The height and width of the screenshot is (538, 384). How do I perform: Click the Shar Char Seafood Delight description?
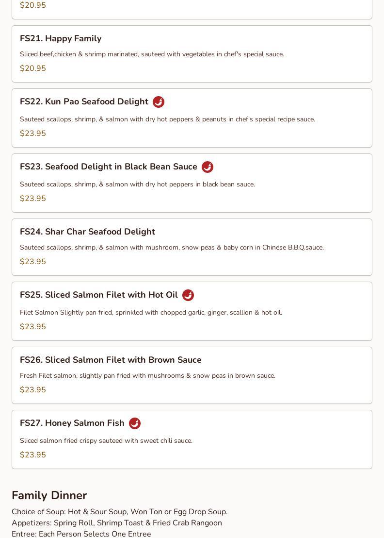[x=172, y=248]
